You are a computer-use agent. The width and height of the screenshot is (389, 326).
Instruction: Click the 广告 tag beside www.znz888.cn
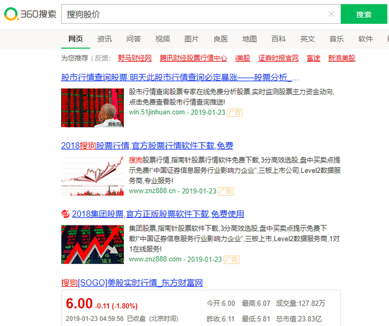pyautogui.click(x=226, y=191)
